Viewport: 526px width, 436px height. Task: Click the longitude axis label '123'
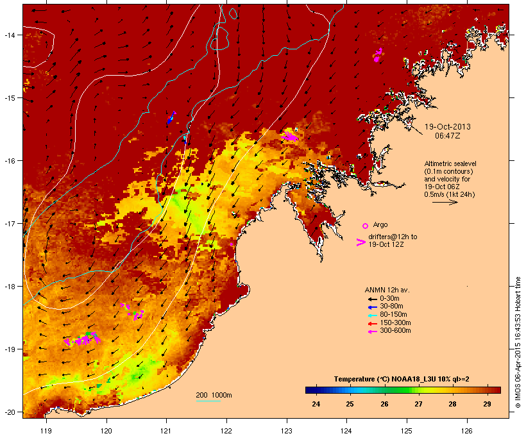click(287, 431)
